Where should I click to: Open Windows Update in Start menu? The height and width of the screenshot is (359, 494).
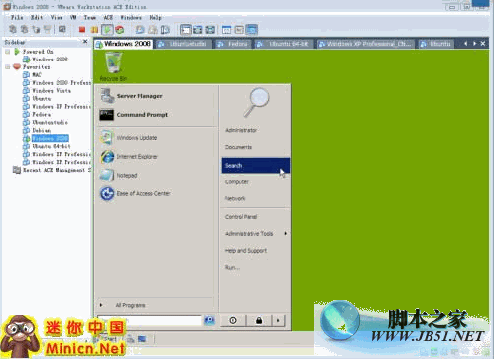129,138
